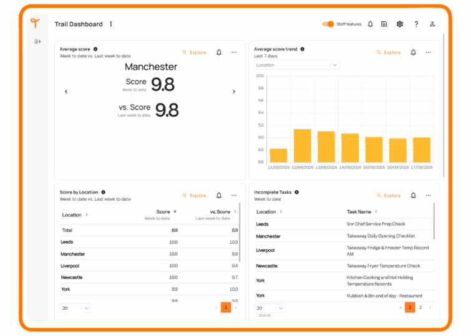Expand the collapsed sidebar menu
The image size is (471, 336).
pos(37,42)
